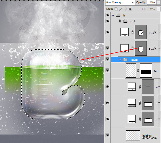Toggle visibility of the scale group
The image size is (161, 143).
pyautogui.click(x=107, y=21)
